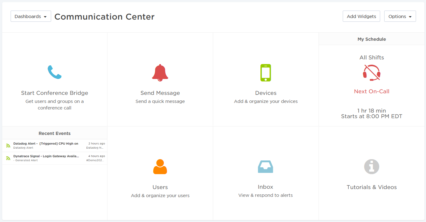
Task: Click 'Add & organize your devices' description
Action: [266, 101]
